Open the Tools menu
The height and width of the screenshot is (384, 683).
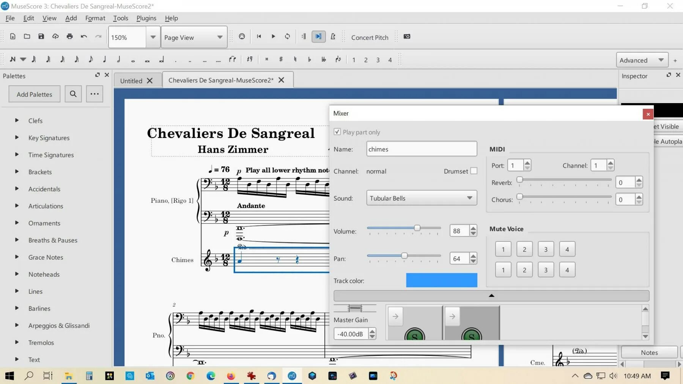[121, 18]
